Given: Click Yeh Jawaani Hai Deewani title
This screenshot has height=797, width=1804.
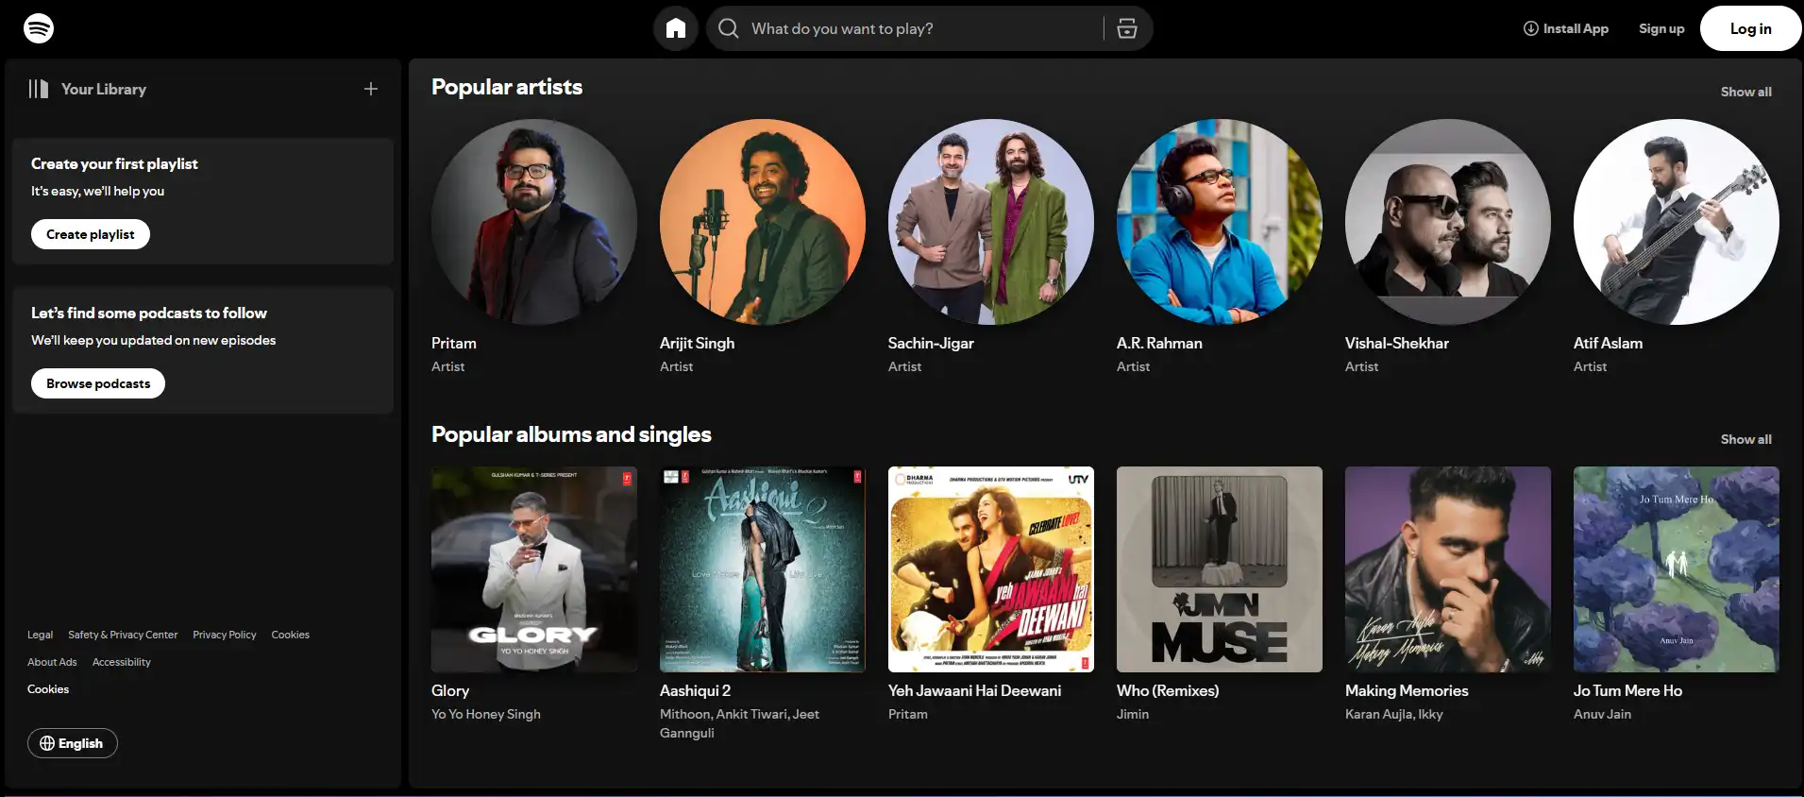Looking at the screenshot, I should (x=974, y=691).
